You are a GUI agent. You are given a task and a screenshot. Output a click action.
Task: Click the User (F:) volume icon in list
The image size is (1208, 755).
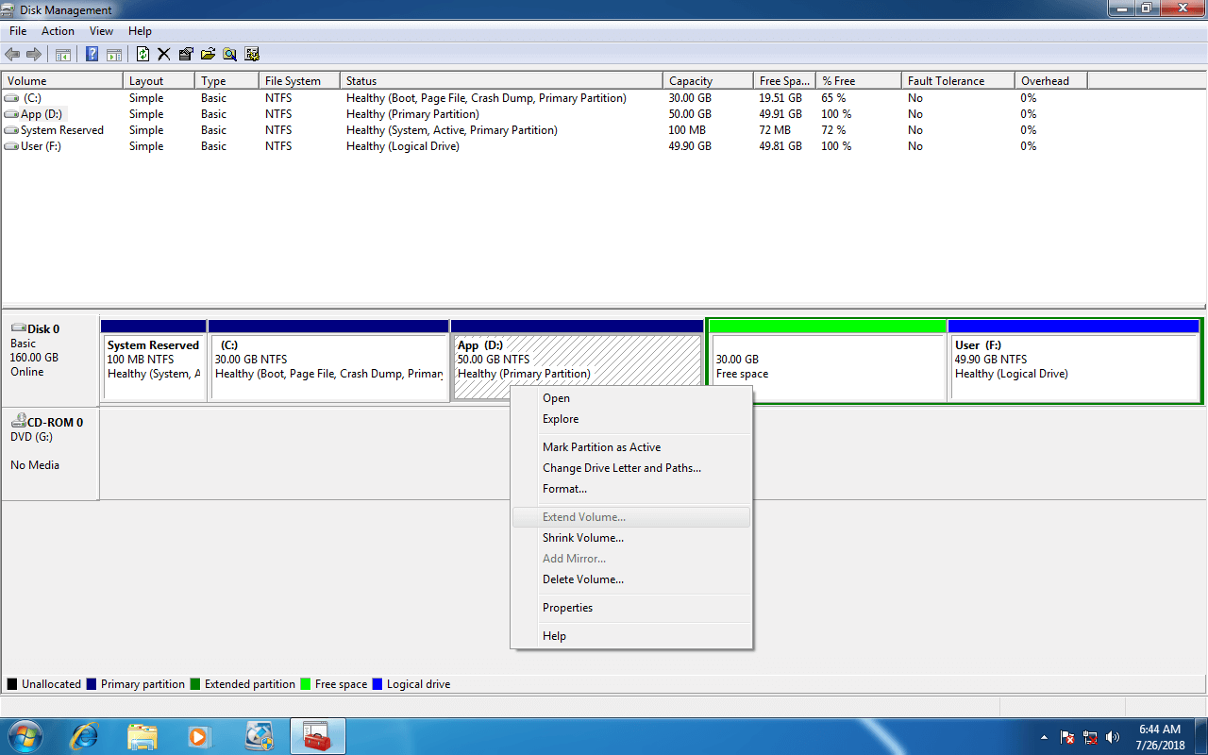[x=11, y=146]
